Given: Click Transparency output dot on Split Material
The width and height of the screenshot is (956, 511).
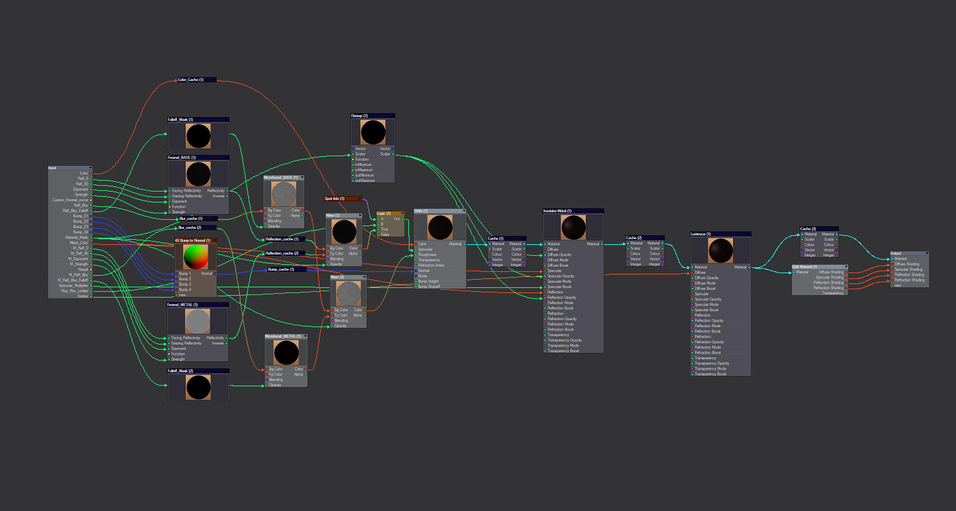Looking at the screenshot, I should [x=846, y=293].
